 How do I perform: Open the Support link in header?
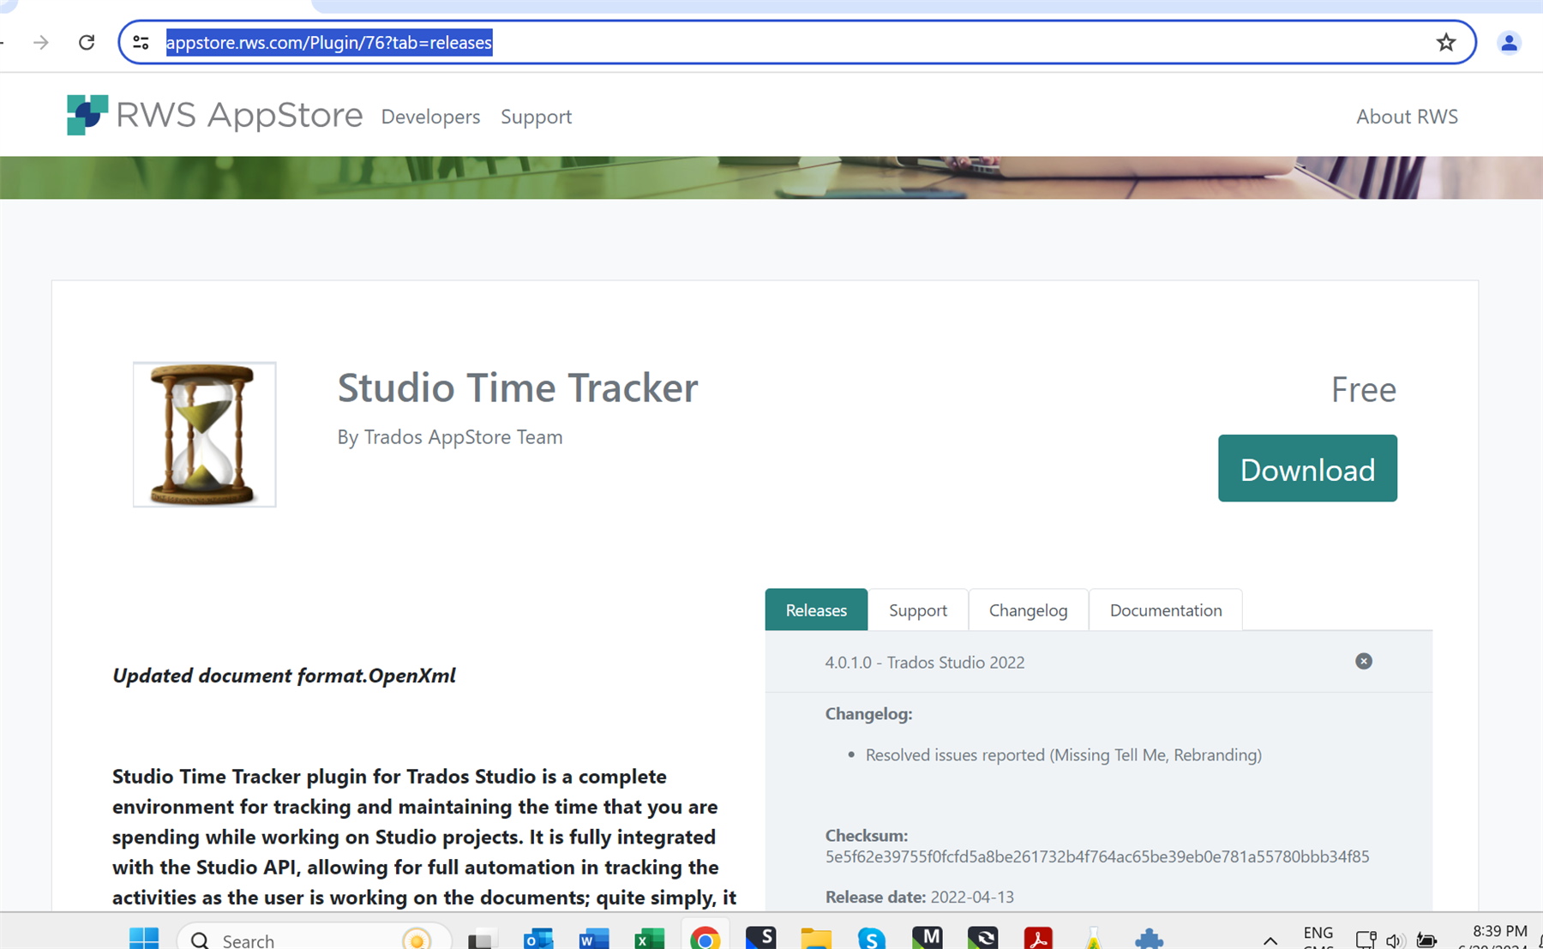pos(536,117)
